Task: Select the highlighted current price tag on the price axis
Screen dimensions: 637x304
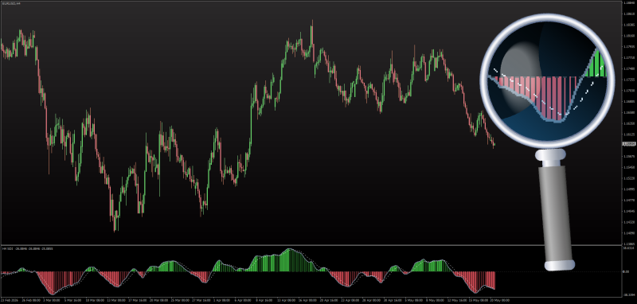Action: point(628,144)
